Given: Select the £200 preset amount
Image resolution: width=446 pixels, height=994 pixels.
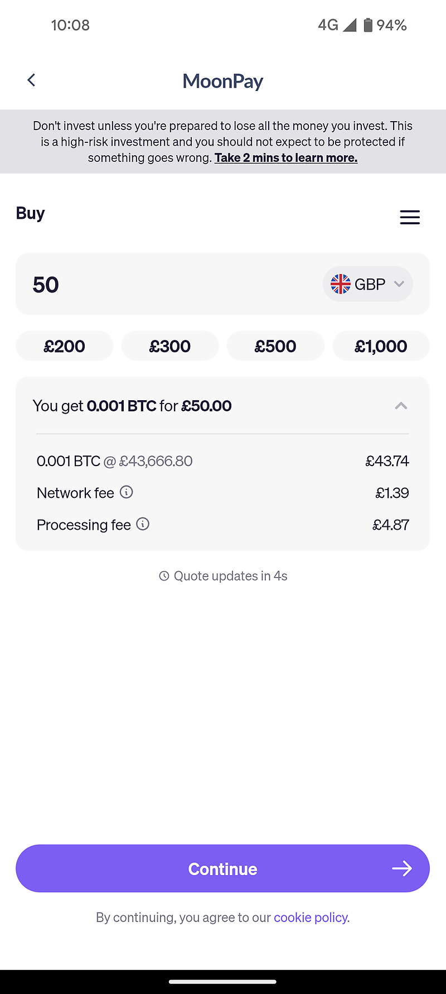Looking at the screenshot, I should pos(64,346).
